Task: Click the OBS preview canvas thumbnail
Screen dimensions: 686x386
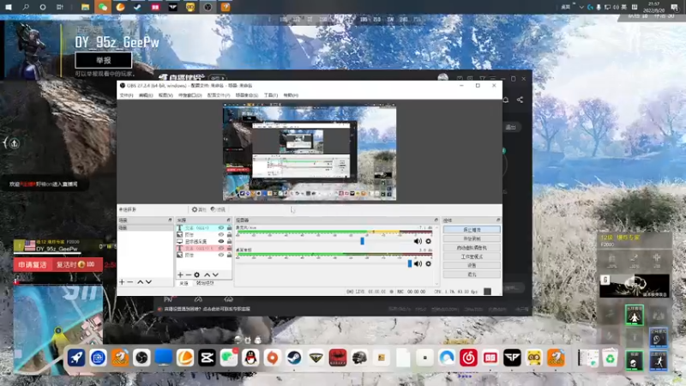Action: (x=310, y=153)
